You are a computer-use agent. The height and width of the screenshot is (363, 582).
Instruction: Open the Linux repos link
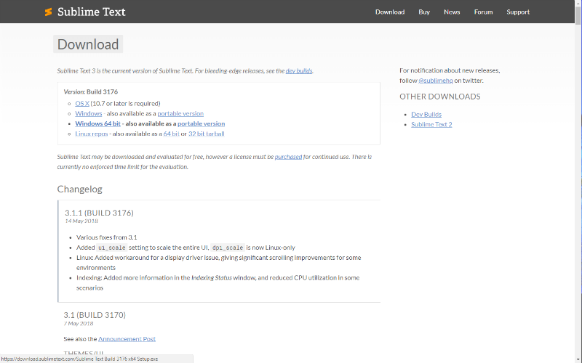[92, 134]
